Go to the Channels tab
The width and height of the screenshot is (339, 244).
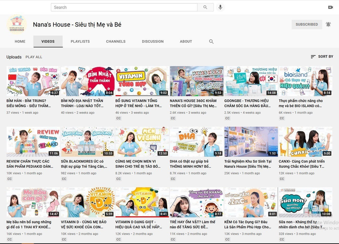[x=116, y=41]
